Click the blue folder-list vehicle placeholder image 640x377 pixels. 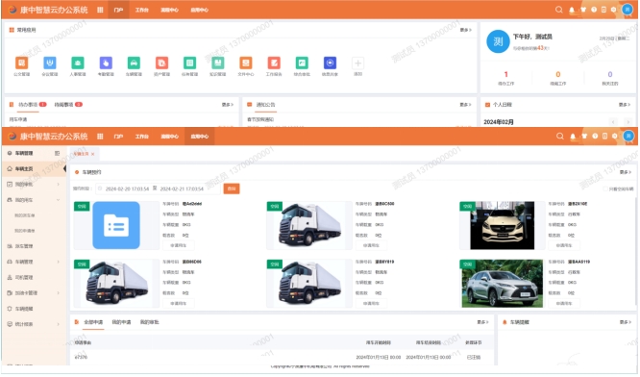116,226
